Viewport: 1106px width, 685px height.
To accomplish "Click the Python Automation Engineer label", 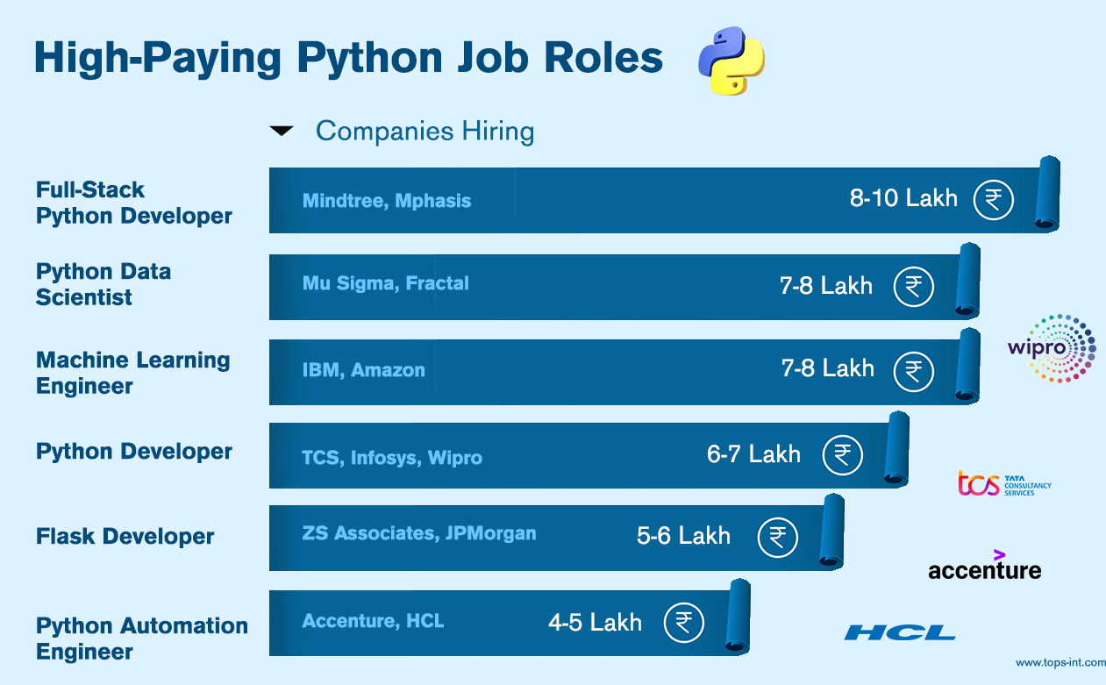I will (142, 639).
